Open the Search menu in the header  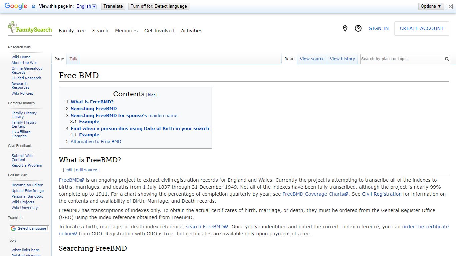[100, 31]
